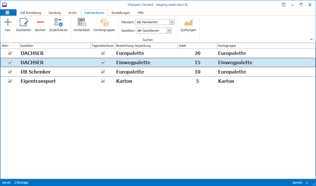Toggle Tagesabschluss checkbox for Eigentransport row
Image resolution: width=316 pixels, height=186 pixels.
pyautogui.click(x=103, y=81)
